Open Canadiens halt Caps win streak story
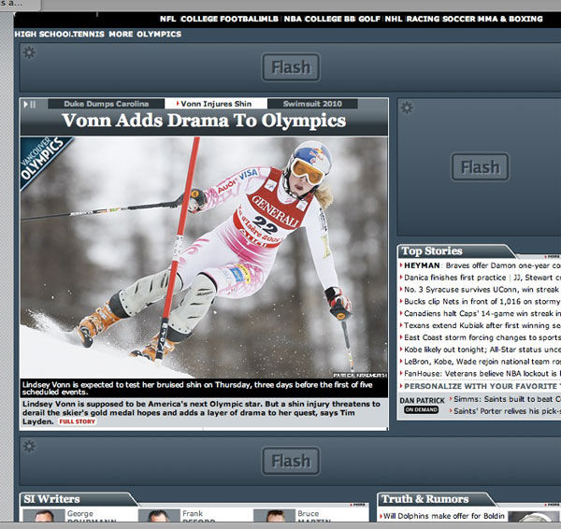 (481, 314)
